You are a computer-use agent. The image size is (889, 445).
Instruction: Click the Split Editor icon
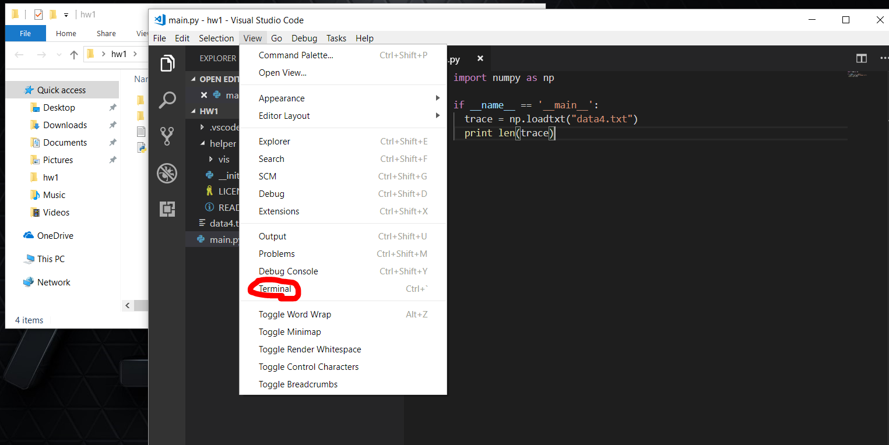(x=861, y=58)
